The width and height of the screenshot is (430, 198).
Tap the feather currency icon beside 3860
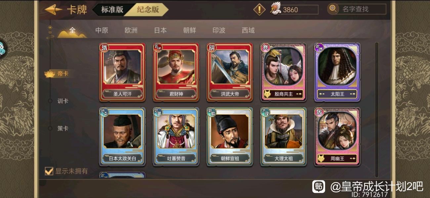point(275,9)
